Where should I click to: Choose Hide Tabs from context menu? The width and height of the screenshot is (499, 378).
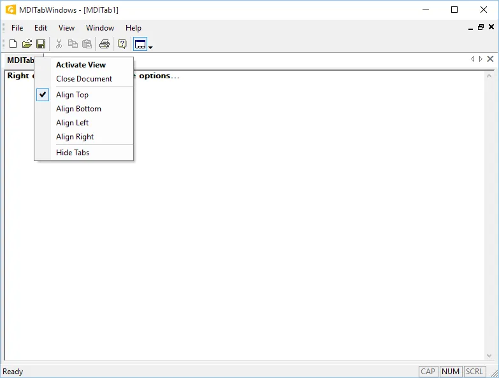click(x=84, y=153)
